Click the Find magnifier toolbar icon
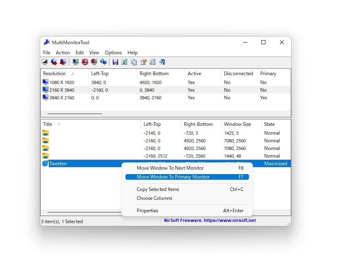Image resolution: width=337 pixels, height=275 pixels. click(152, 62)
